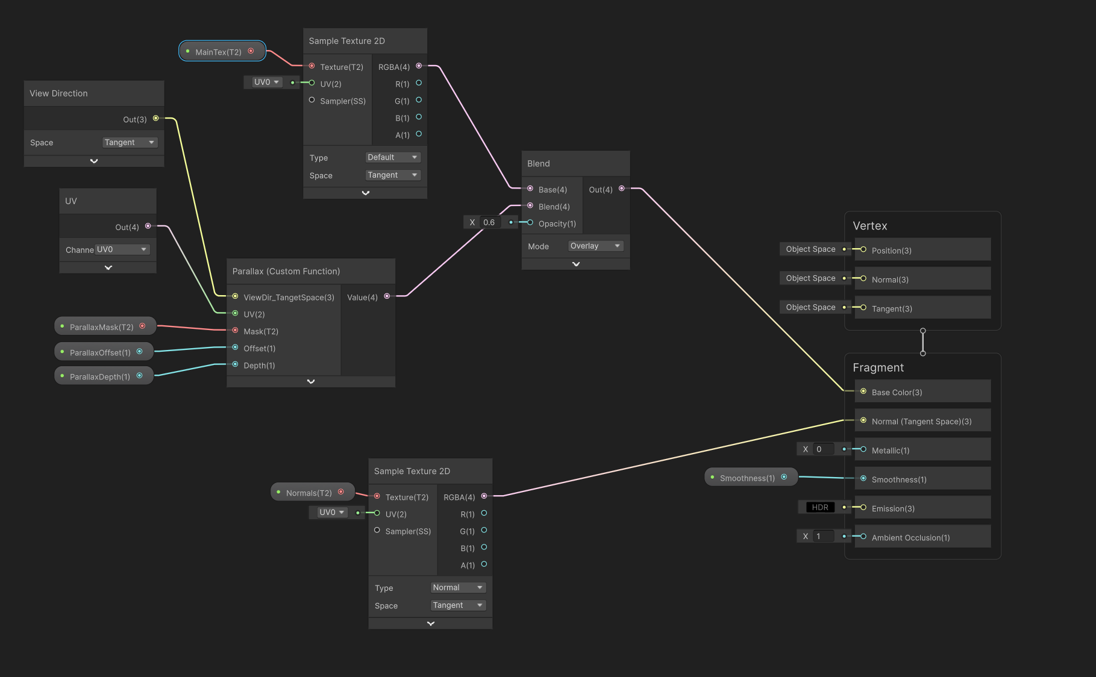Screen dimensions: 1096x677
Task: Click Depth(1) input port on Parallax node
Action: tap(235, 364)
